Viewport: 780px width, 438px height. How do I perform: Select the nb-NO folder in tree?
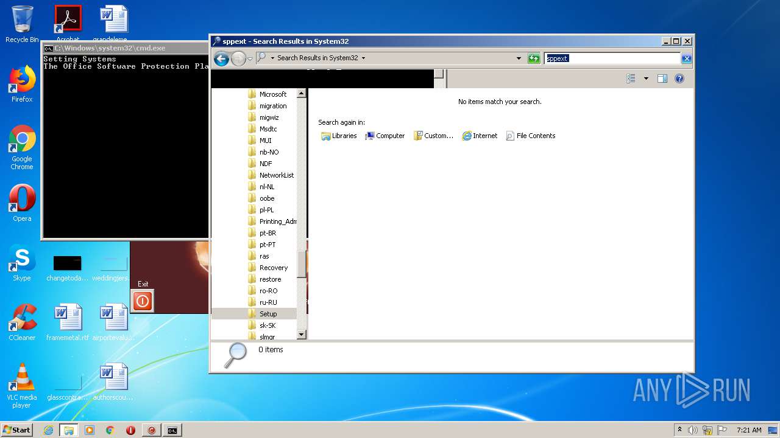(263, 152)
